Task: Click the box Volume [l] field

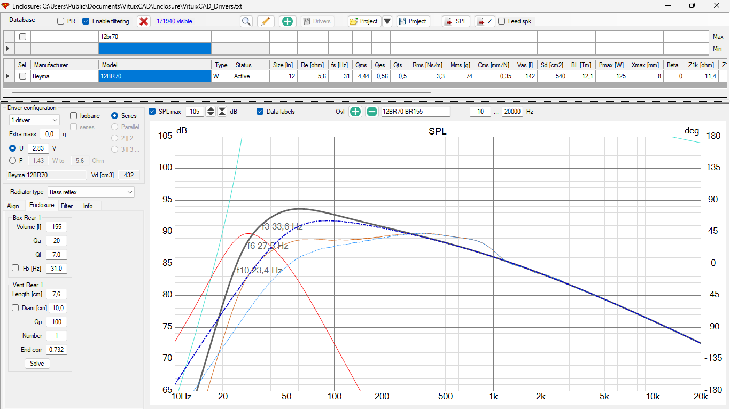Action: pyautogui.click(x=56, y=227)
